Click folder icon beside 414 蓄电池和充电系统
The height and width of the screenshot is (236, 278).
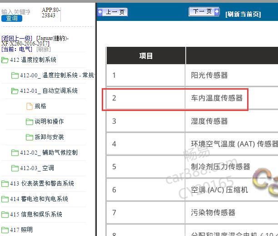click(x=5, y=199)
